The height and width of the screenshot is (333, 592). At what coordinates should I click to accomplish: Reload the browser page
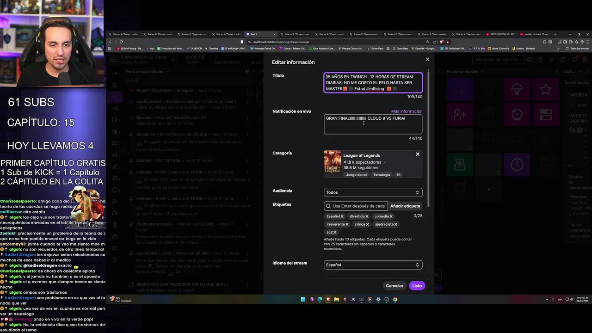click(121, 42)
